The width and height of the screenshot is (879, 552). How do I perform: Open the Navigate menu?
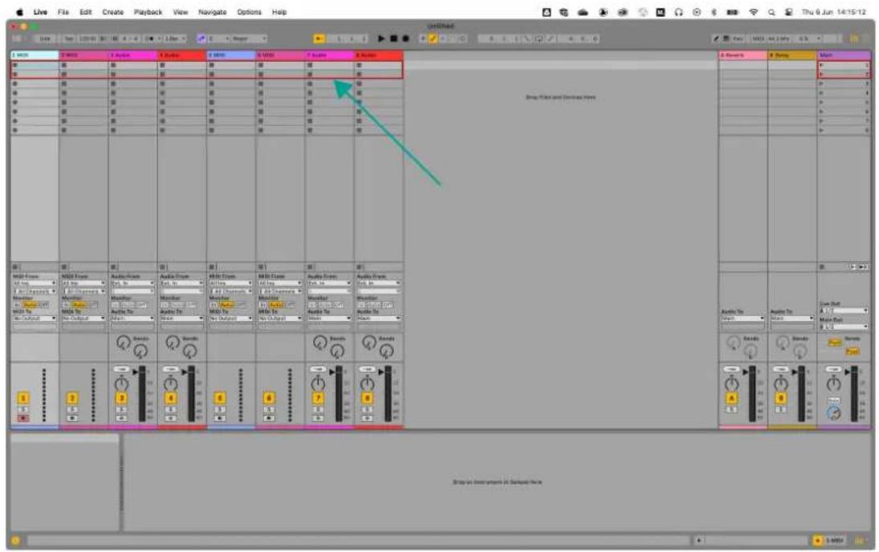[x=213, y=12]
